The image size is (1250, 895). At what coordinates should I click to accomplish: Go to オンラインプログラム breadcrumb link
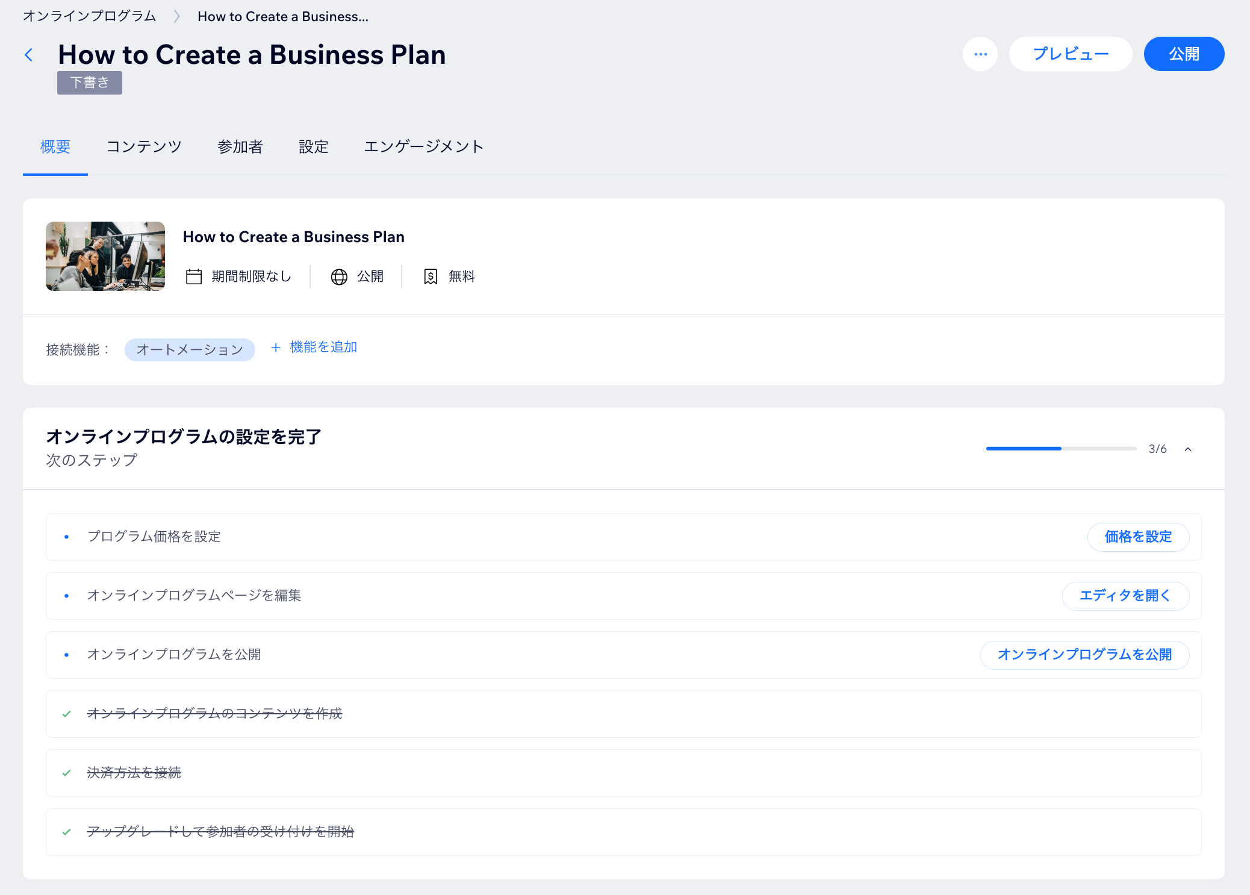point(90,17)
